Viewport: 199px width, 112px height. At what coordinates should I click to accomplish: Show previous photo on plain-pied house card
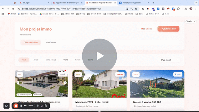click(18, 83)
